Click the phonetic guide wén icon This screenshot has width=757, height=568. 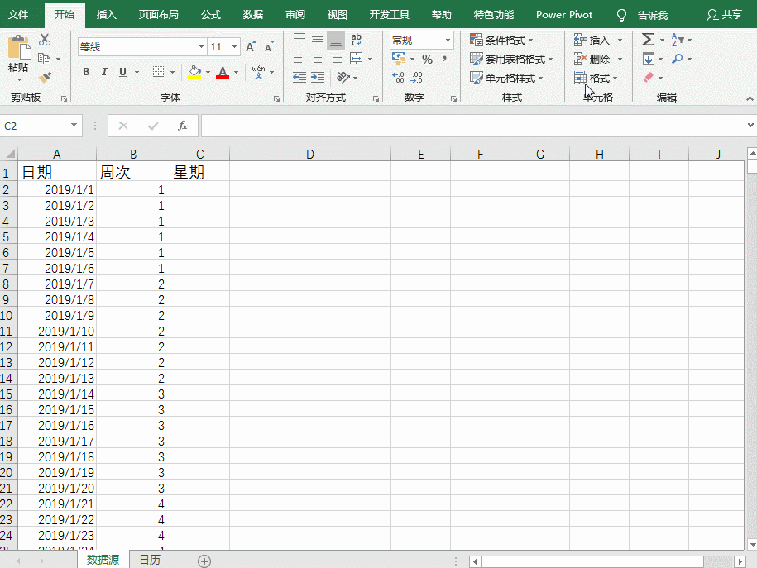(x=258, y=72)
